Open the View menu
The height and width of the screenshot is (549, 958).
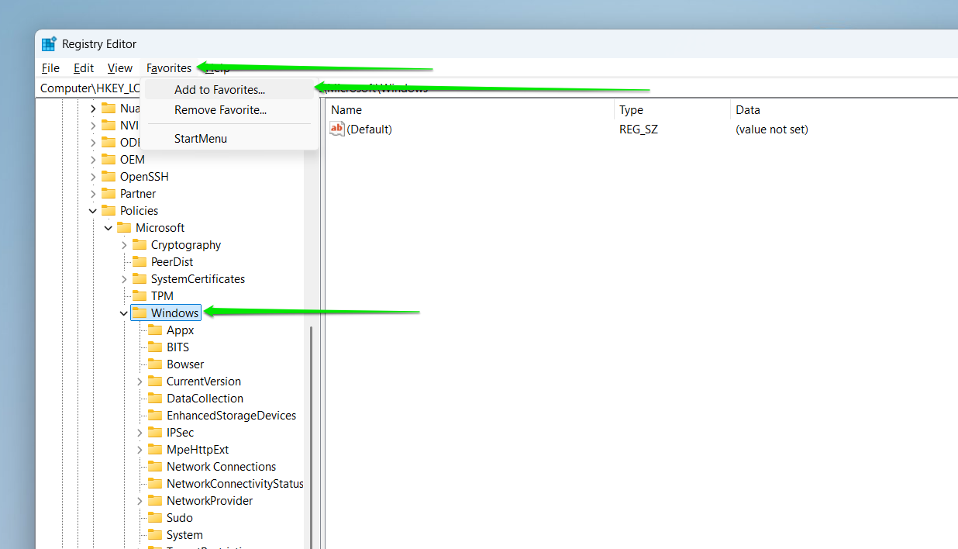coord(120,68)
